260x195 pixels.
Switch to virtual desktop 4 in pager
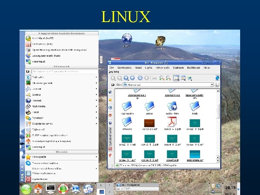tap(109, 192)
